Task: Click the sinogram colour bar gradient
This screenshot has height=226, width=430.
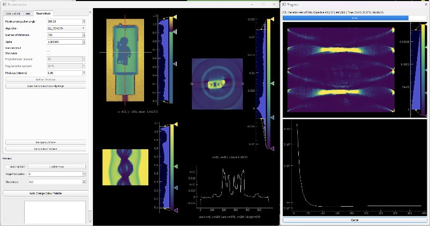Action: click(172, 167)
